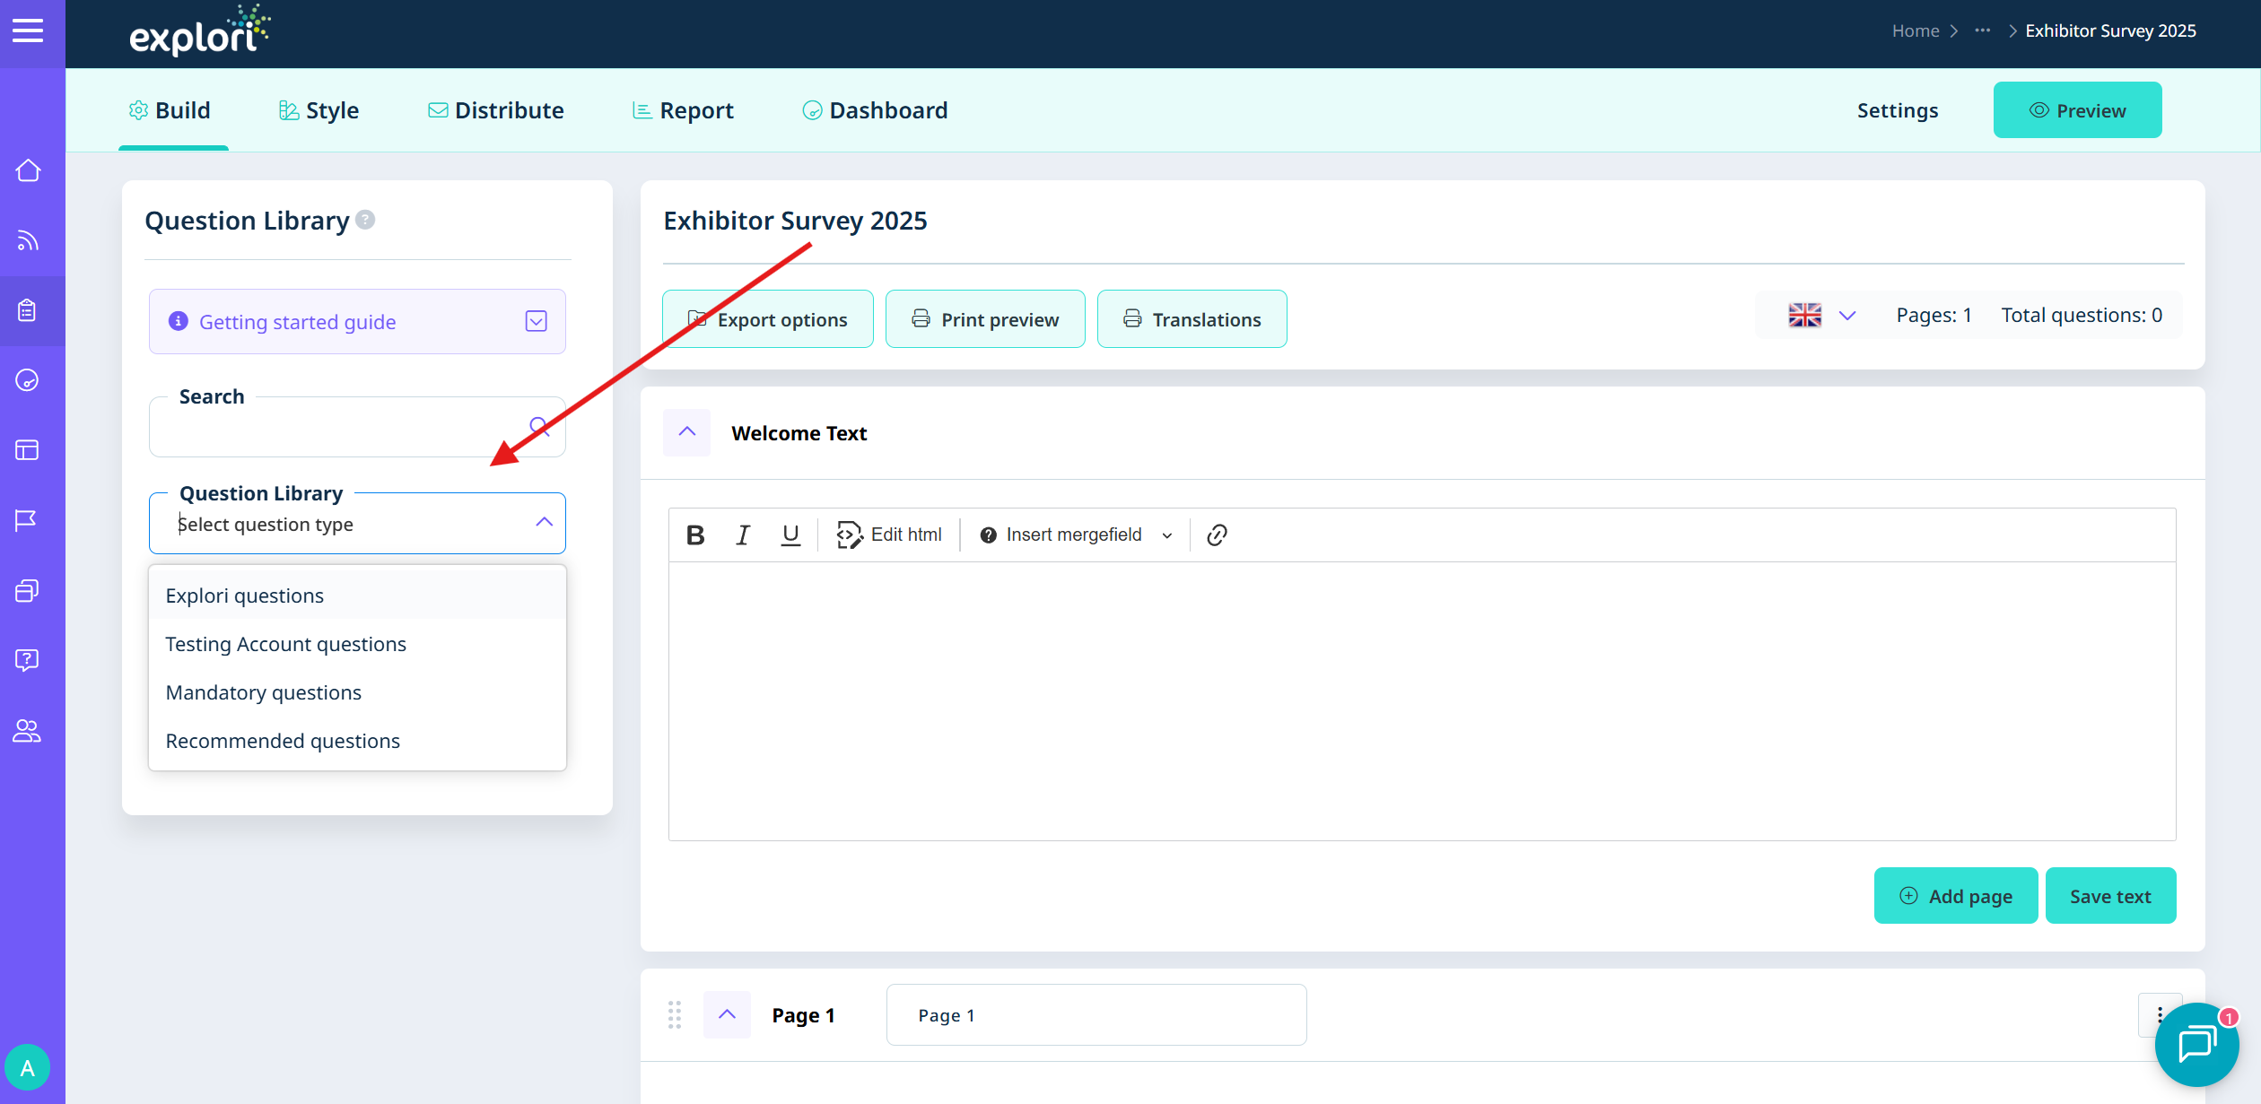Open the live chat bubble

pyautogui.click(x=2196, y=1044)
